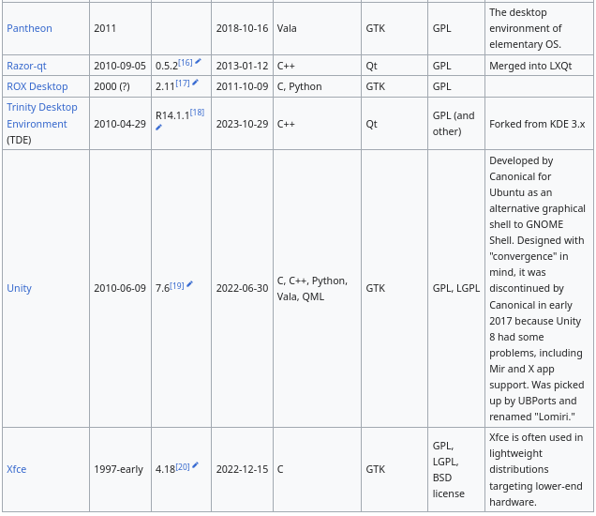Click the '1997-early' cell in the Xfce row
Viewport: 596px width, 516px height.
[118, 469]
